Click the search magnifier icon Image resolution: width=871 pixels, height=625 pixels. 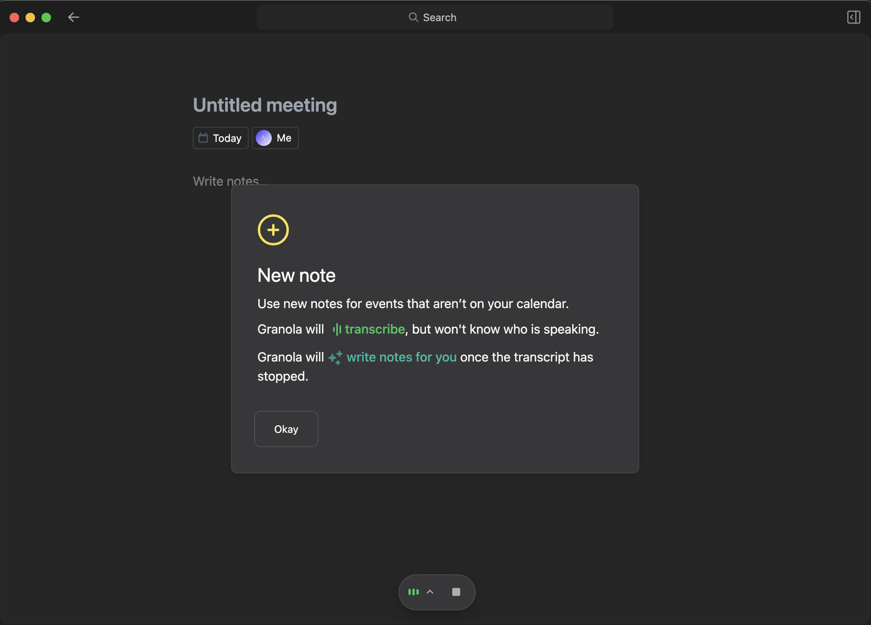click(413, 17)
